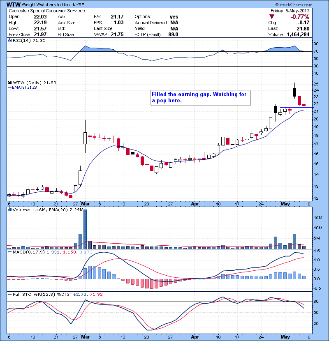
Task: Click the WTW ticker symbol in the header
Action: tap(14, 5)
